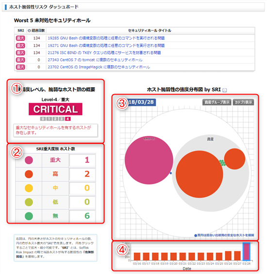Click the clock icon in the 経過日数 column header
This screenshot has width=267, height=274.
[30, 31]
